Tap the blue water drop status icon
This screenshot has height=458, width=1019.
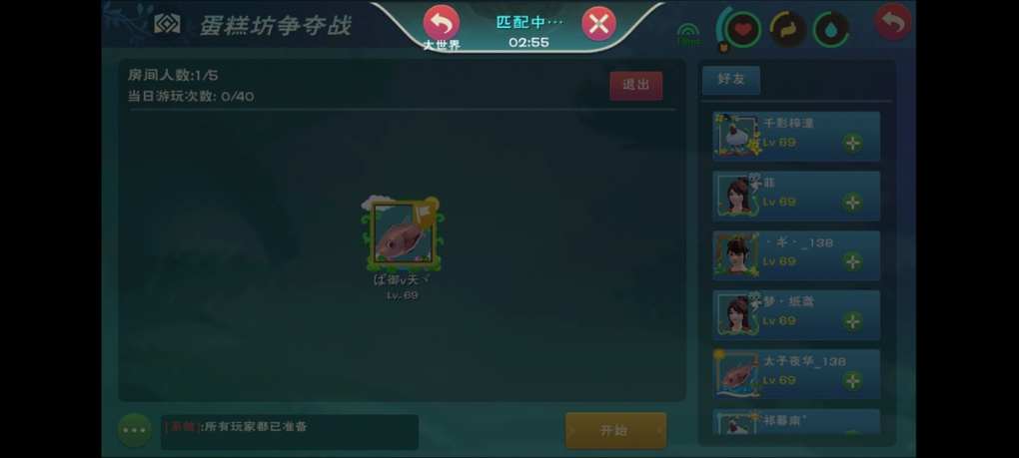coord(832,30)
